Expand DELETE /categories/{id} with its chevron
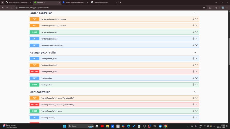This screenshot has width=230, height=129. pos(197,71)
